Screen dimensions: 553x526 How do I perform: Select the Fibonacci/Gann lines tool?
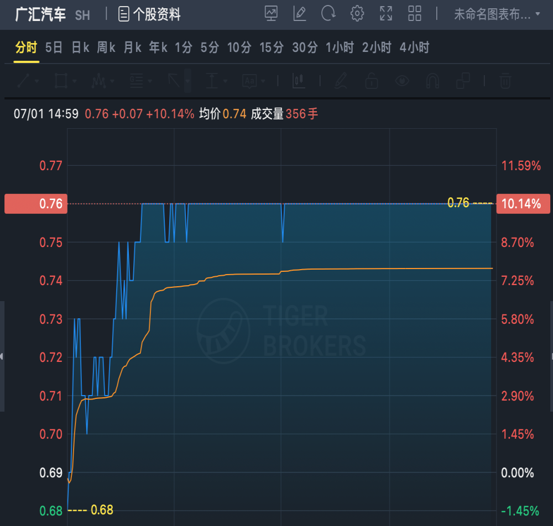pyautogui.click(x=136, y=81)
